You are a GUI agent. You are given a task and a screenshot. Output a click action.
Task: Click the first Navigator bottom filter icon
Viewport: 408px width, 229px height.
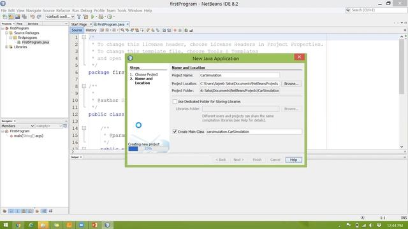click(4, 211)
